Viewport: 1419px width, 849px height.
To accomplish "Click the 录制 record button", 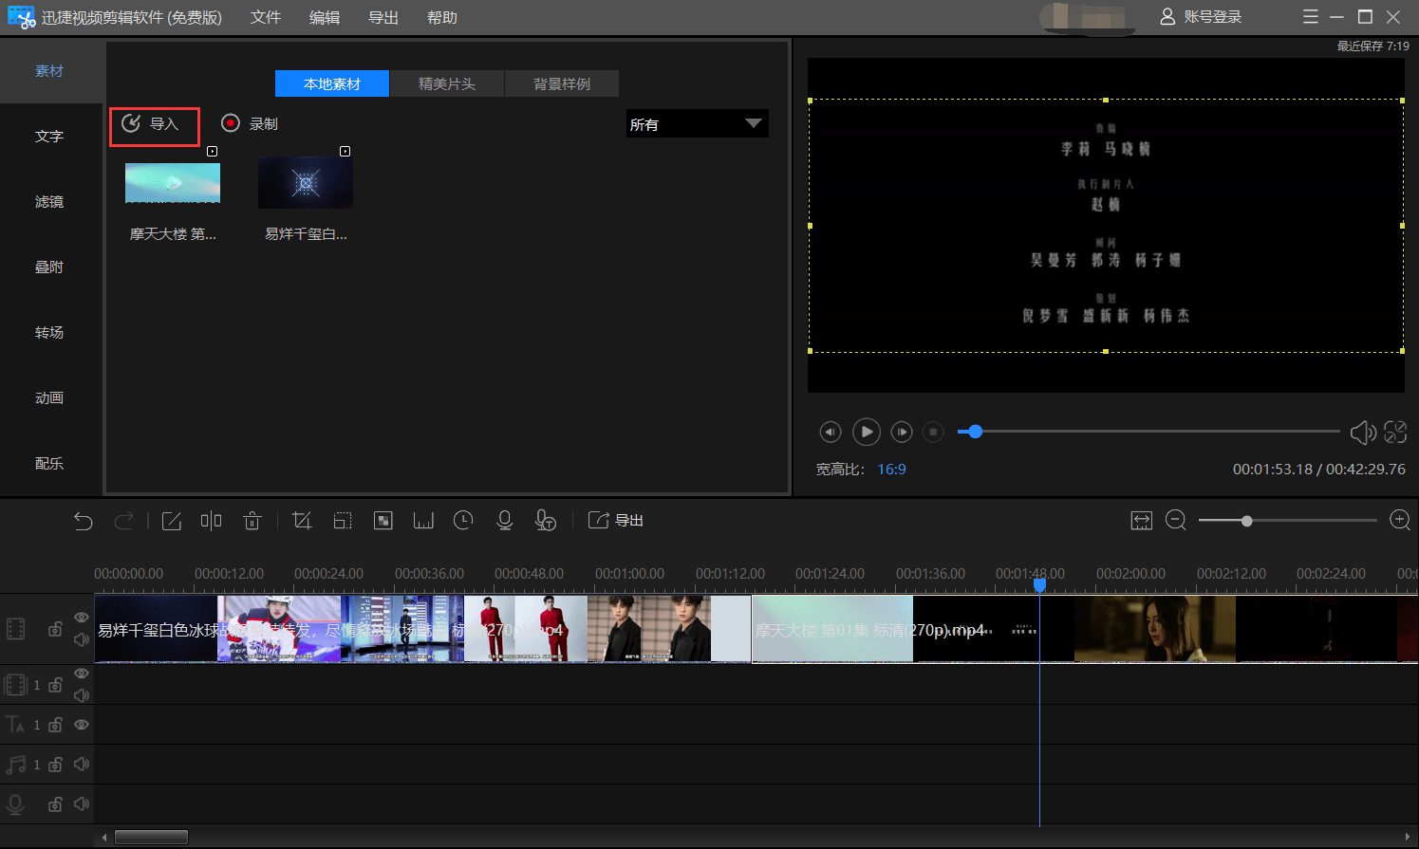I will pyautogui.click(x=250, y=123).
